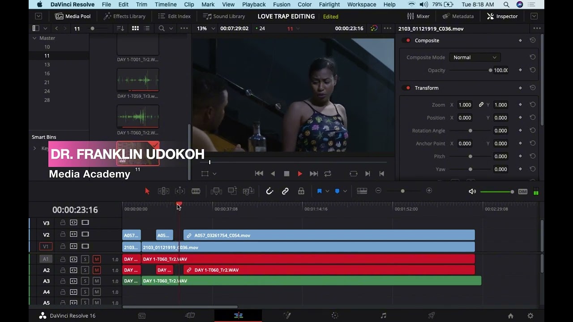
Task: Toggle the Snapping magnet icon
Action: (269, 191)
